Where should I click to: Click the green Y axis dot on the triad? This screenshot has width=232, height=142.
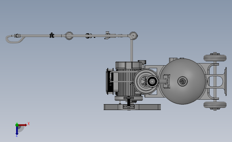(17, 125)
